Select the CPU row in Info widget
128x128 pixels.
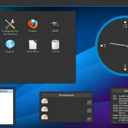click(120, 96)
